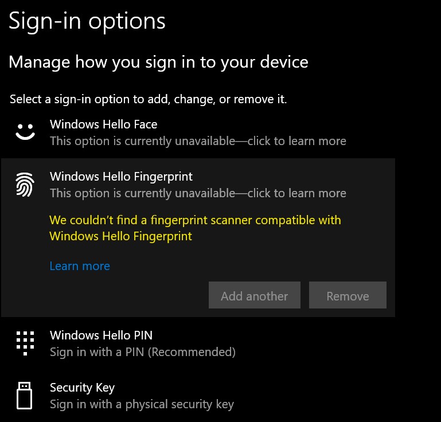Viewport: 441px width, 422px height.
Task: Click the Remove button
Action: coord(348,295)
